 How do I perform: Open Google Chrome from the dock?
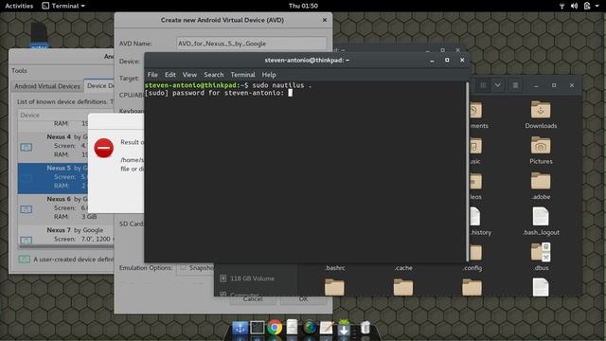[x=275, y=328]
